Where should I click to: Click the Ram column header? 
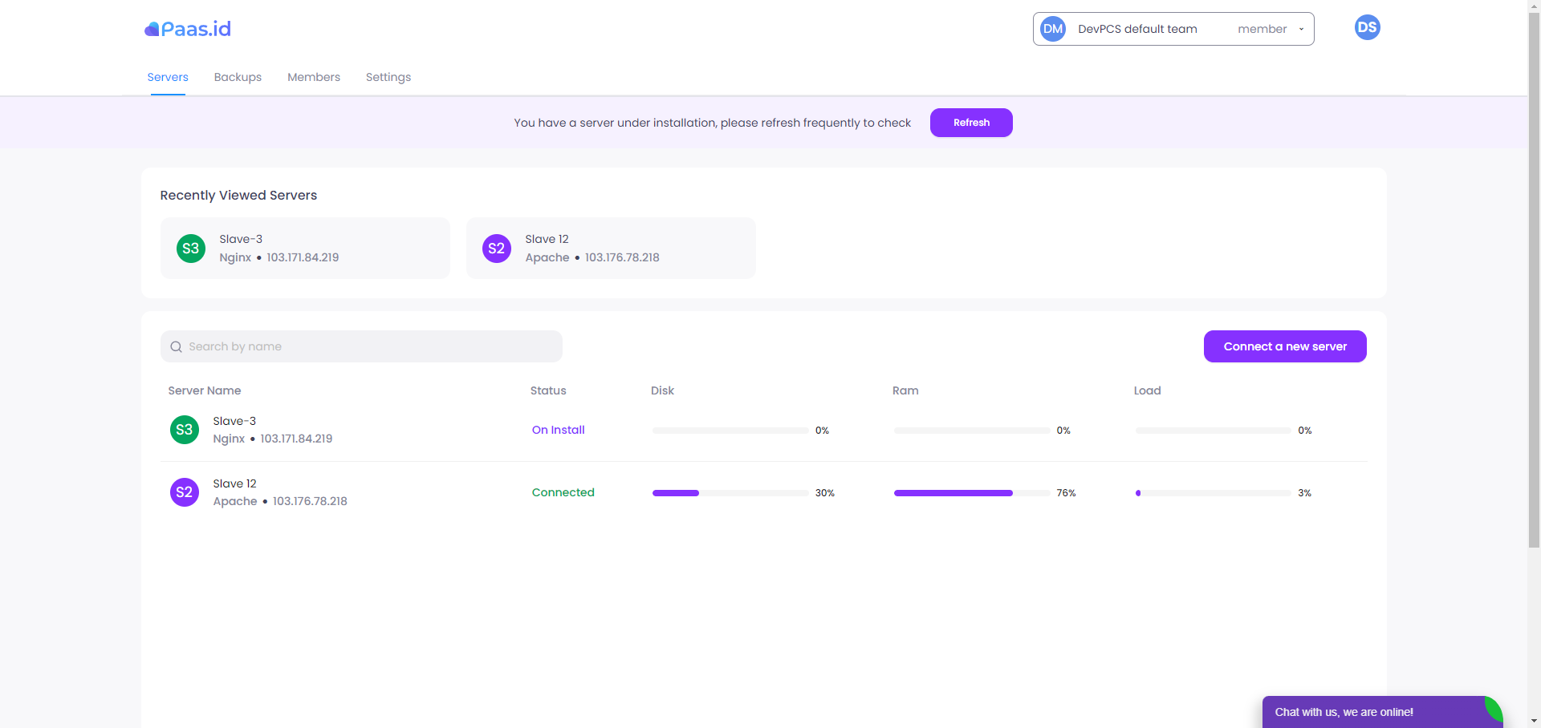pyautogui.click(x=905, y=390)
